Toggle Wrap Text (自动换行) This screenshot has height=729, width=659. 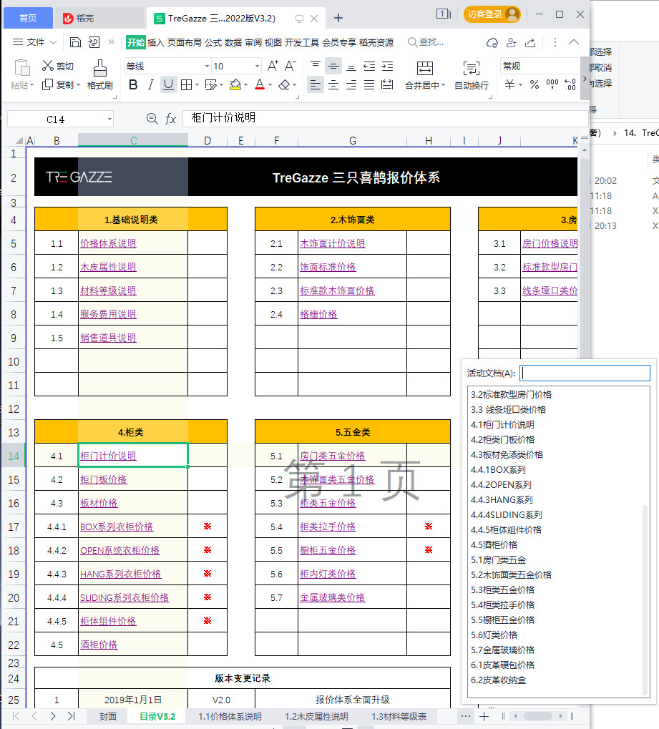pos(471,74)
